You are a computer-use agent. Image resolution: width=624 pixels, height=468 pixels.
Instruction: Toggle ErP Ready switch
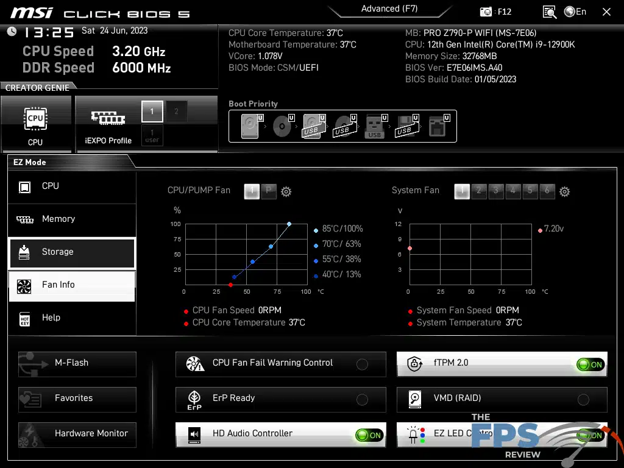point(362,400)
